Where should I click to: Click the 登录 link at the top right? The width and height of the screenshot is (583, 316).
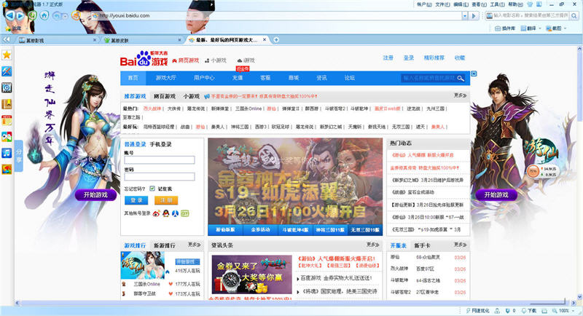coord(409,58)
